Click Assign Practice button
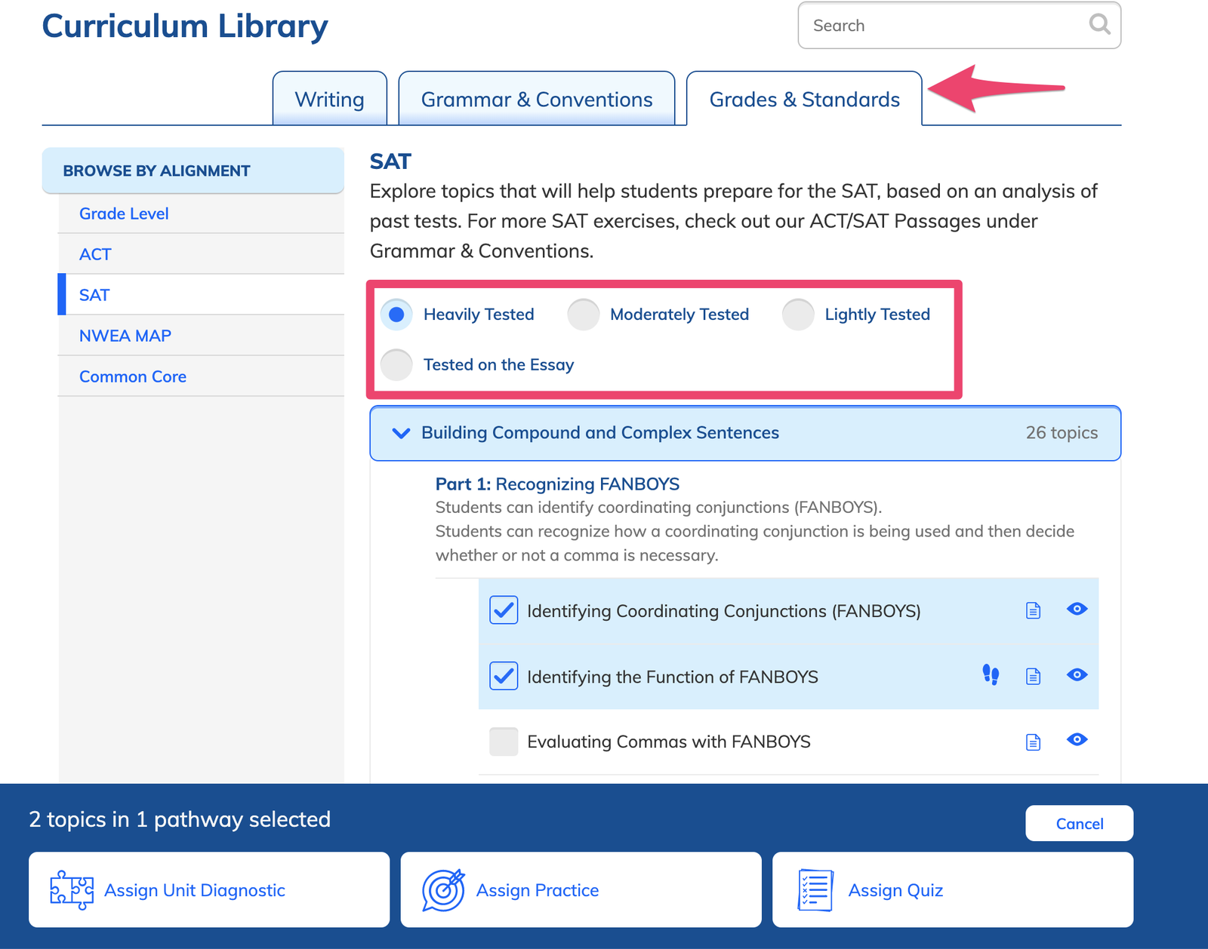 point(581,890)
